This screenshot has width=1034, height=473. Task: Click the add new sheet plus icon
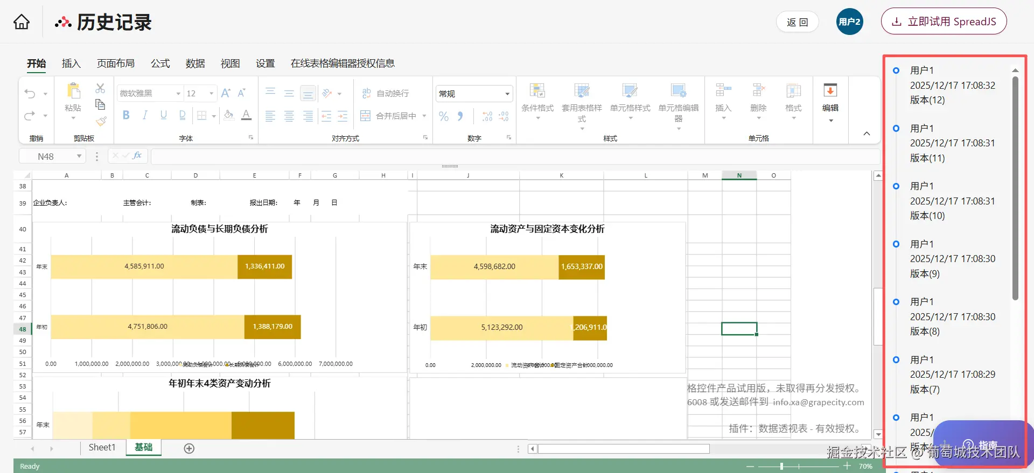[189, 448]
